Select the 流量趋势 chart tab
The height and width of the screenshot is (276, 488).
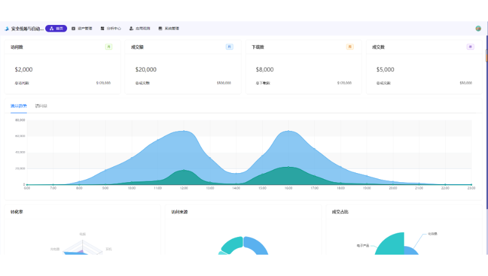(19, 106)
